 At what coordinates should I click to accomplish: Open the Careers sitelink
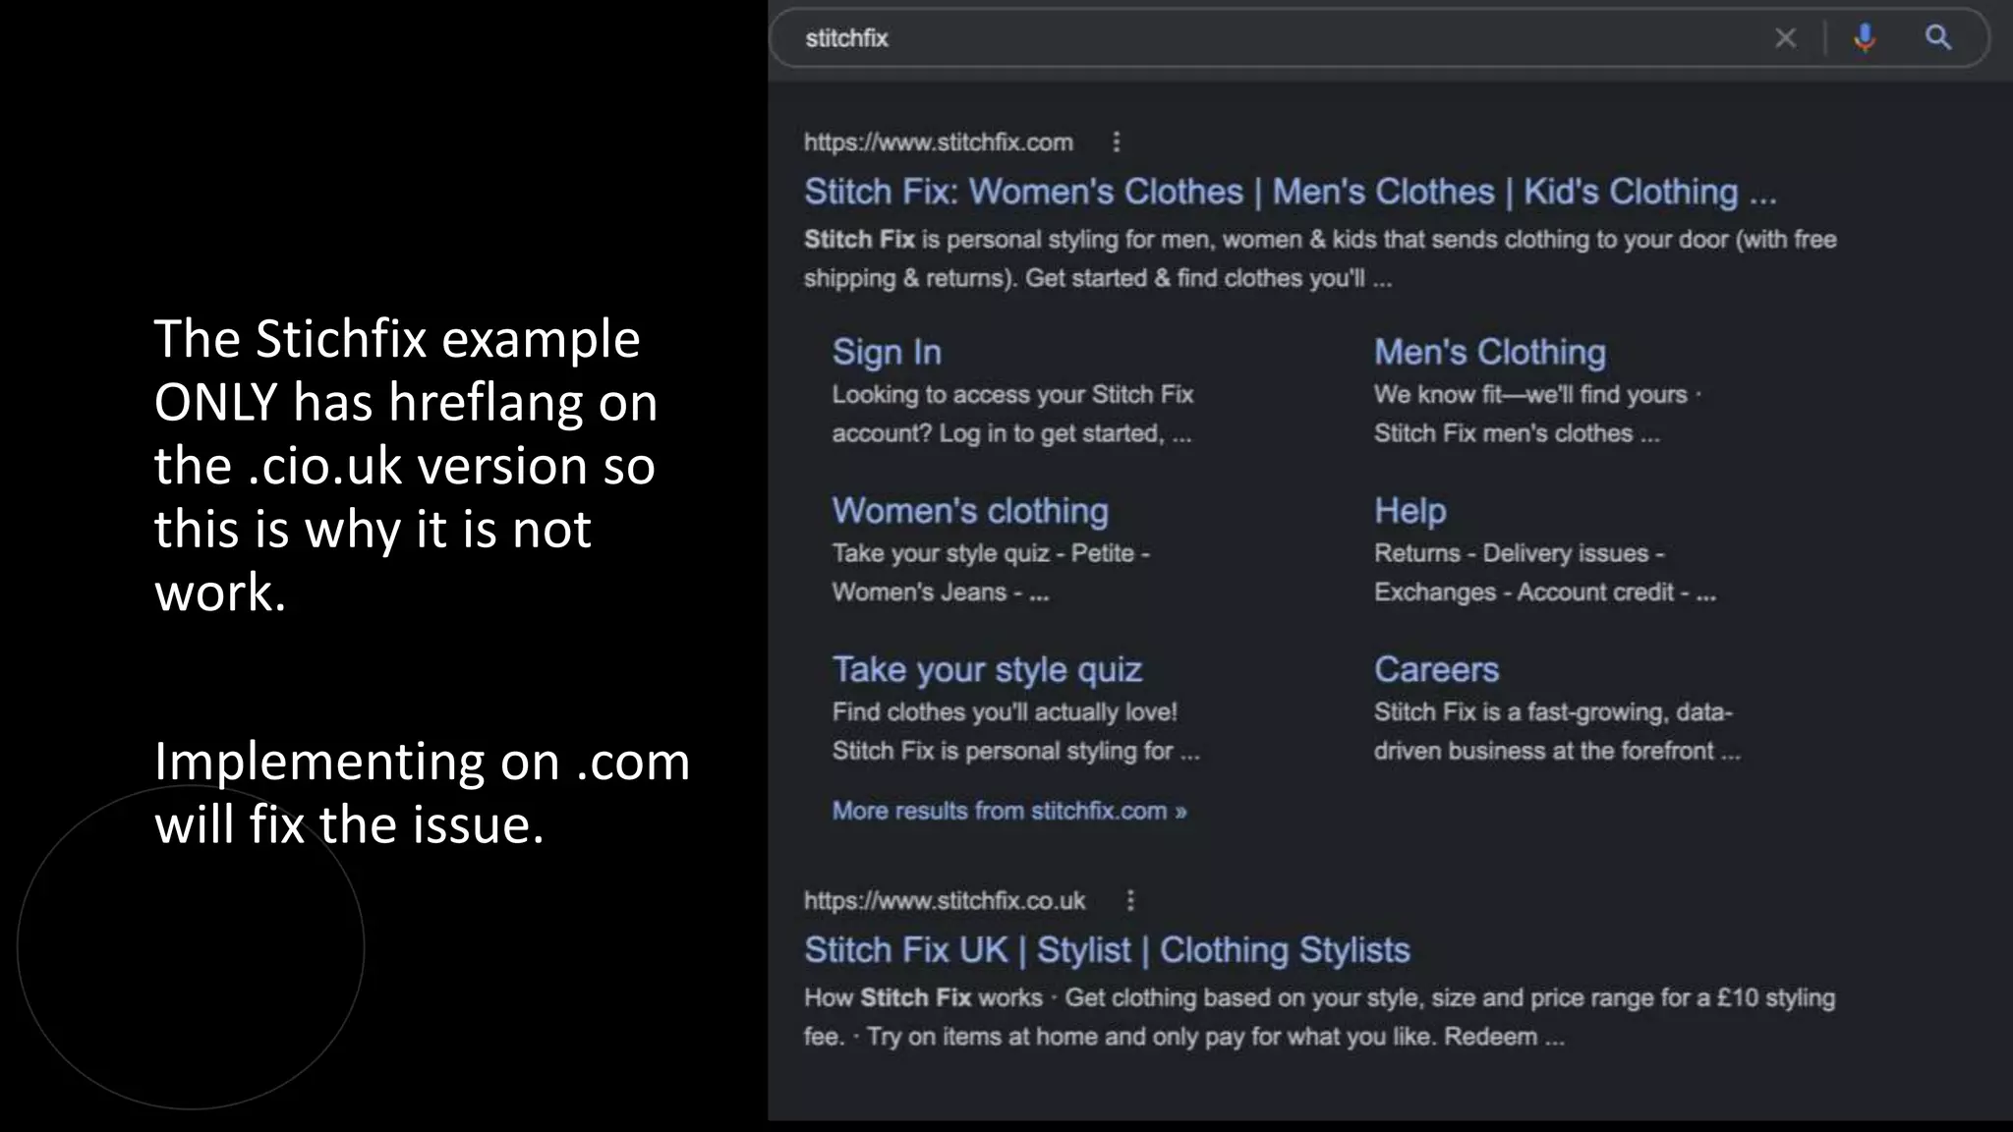point(1436,670)
